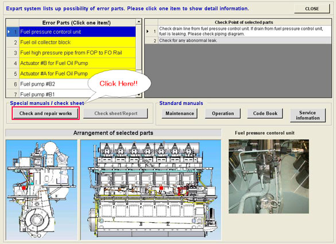Open the Operation standard manual

click(223, 113)
